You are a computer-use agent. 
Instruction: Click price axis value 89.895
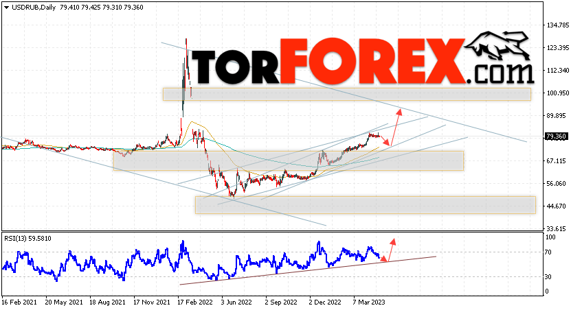[x=557, y=116]
